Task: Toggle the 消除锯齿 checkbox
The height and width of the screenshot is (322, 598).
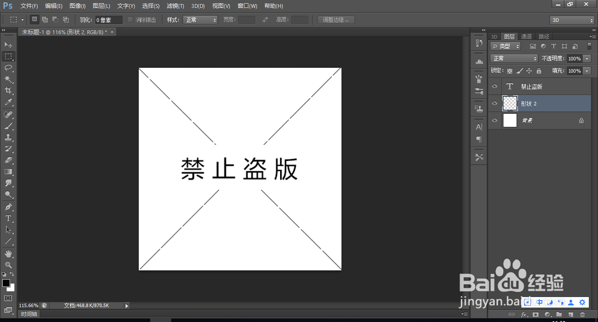Action: tap(130, 20)
